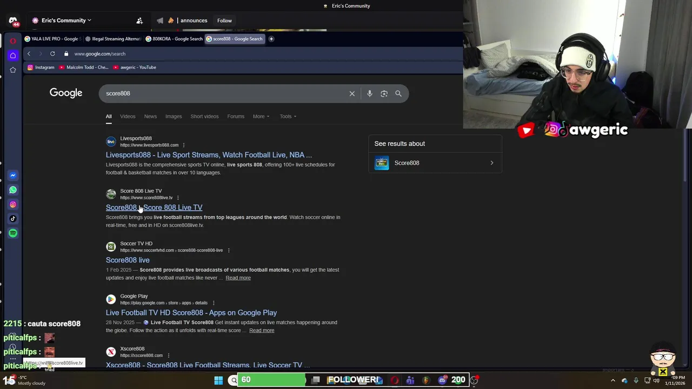This screenshot has width=692, height=389.
Task: Open Live Football TV HD Score808 Google Play link
Action: coord(191,313)
